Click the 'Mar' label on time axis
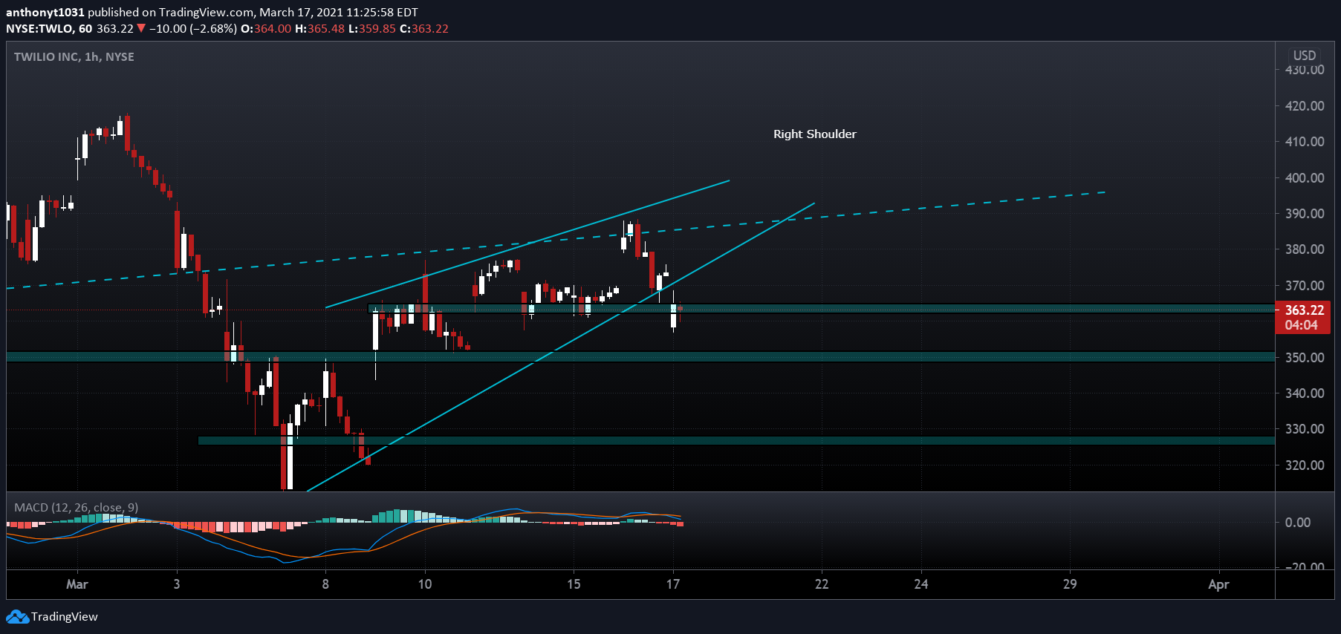 click(x=77, y=584)
